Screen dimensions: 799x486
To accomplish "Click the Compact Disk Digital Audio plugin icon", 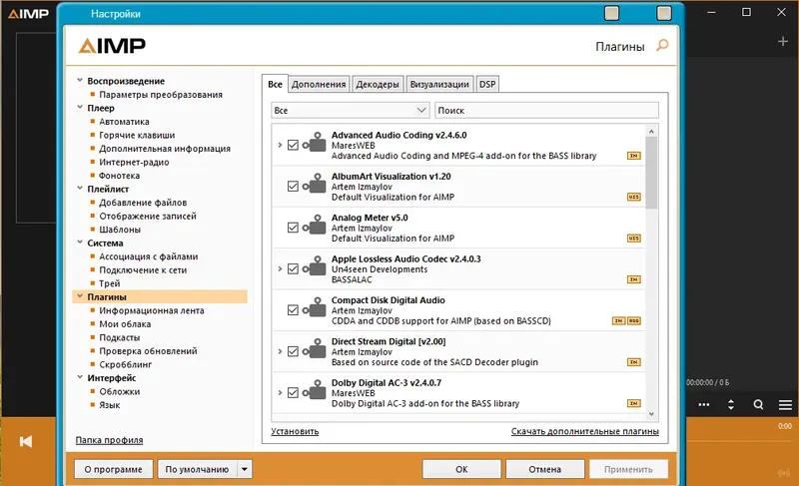I will pyautogui.click(x=315, y=307).
